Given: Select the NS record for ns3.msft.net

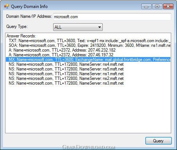Looking at the screenshot, I should pyautogui.click(x=88, y=83).
